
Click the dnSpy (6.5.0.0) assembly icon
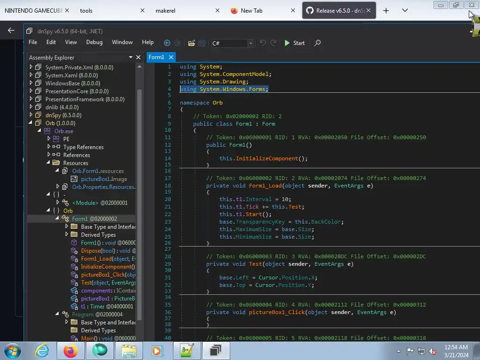coord(38,115)
